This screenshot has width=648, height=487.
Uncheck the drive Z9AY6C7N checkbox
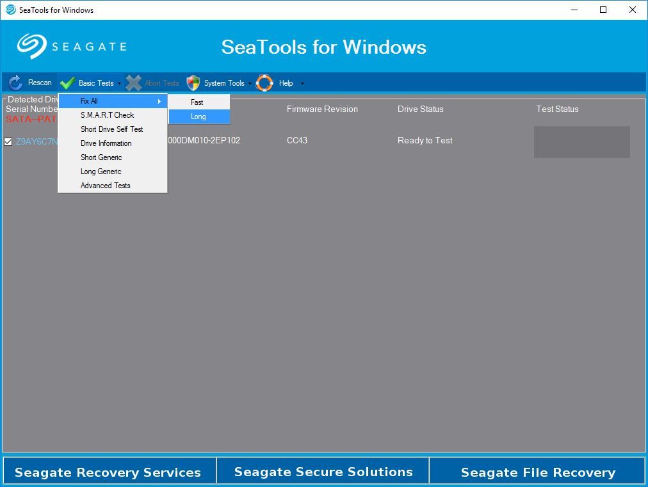8,141
